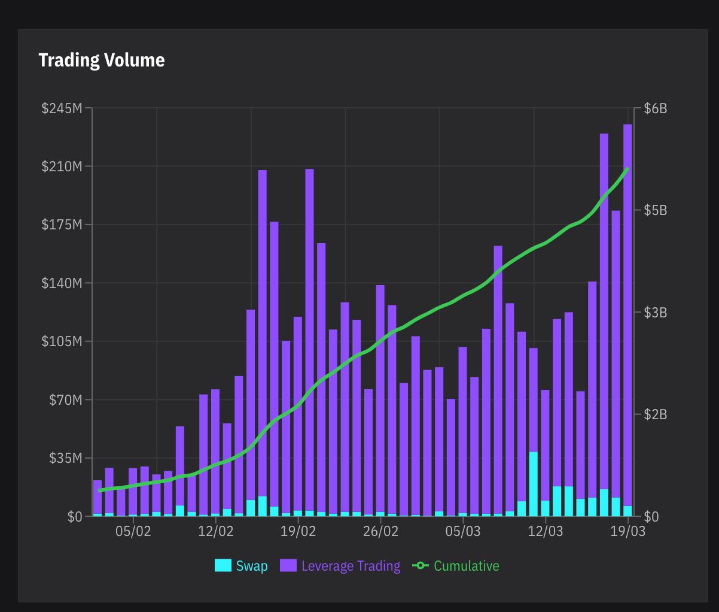Select the first purple bar on far left

(x=98, y=497)
